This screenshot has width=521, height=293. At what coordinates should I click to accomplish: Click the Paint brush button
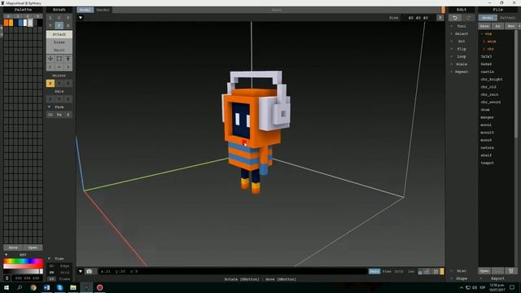(59, 50)
